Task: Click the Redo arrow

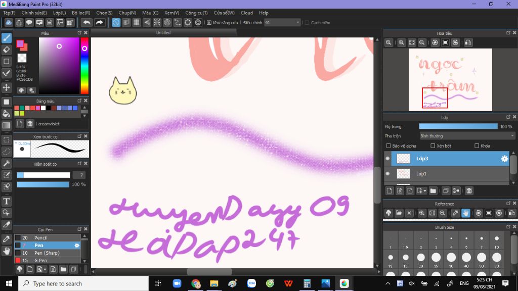Action: (99, 22)
